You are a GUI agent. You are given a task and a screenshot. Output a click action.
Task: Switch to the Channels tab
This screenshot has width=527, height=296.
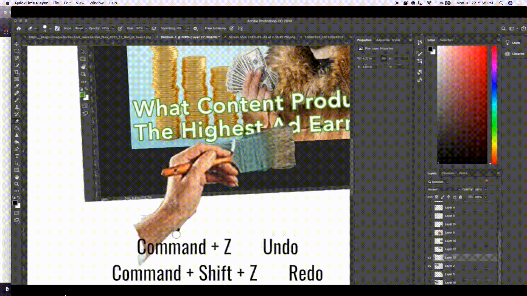447,173
